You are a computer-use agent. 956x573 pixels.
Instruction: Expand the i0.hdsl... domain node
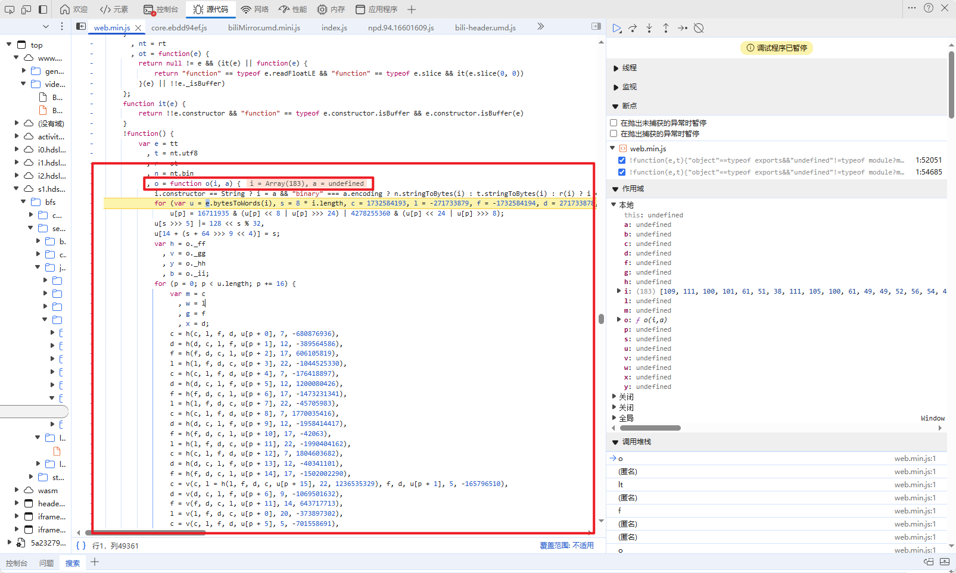pyautogui.click(x=17, y=150)
